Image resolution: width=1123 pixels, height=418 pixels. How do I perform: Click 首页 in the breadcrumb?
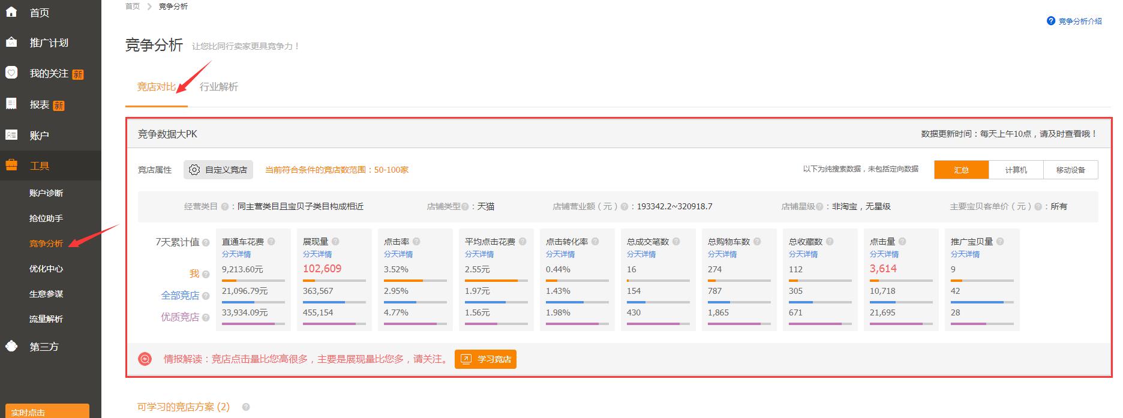click(x=132, y=6)
